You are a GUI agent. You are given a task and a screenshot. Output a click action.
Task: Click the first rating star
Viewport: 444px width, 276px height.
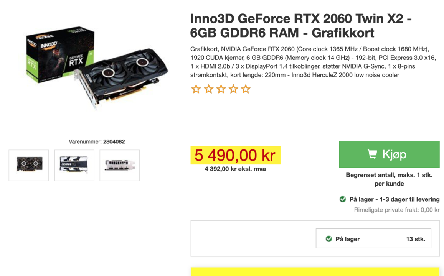(196, 89)
